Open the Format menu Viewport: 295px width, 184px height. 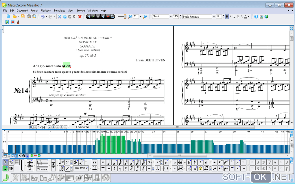click(x=34, y=11)
